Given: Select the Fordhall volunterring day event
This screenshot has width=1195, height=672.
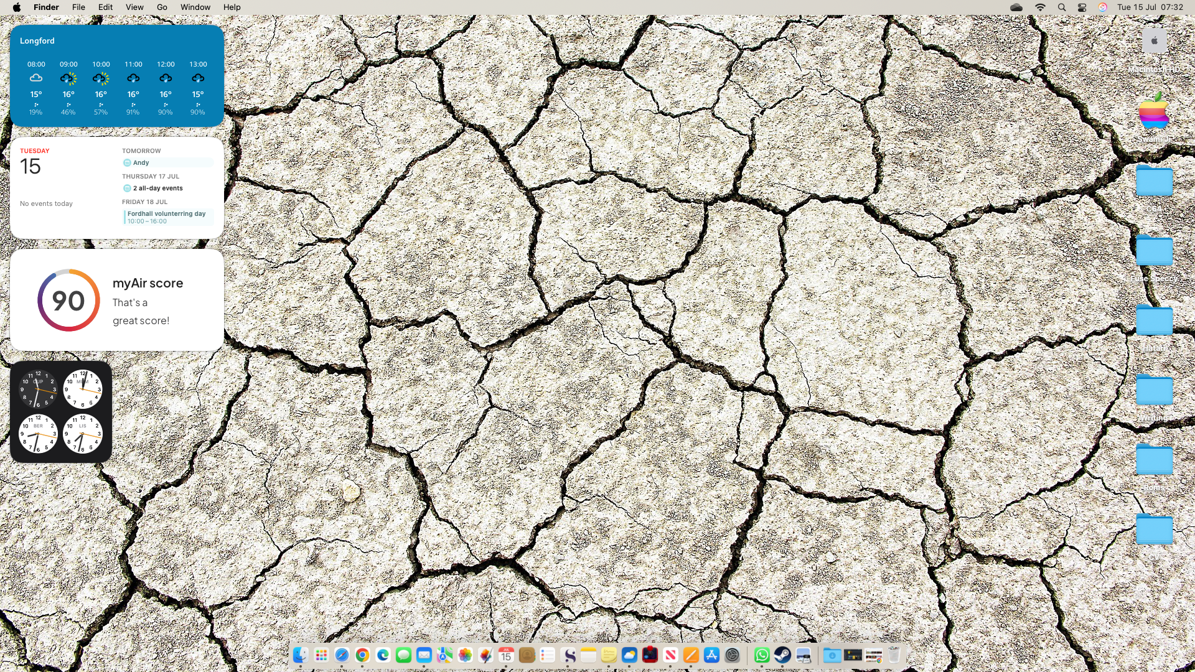Looking at the screenshot, I should pos(167,217).
